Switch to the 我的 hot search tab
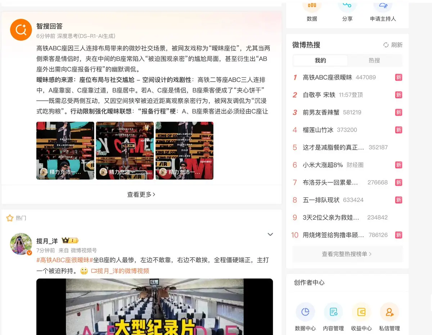Screen dimensions: 432x335 [320, 60]
